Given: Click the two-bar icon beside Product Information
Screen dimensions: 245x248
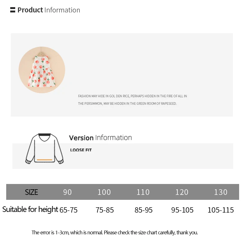Looking at the screenshot, I should tap(12, 10).
